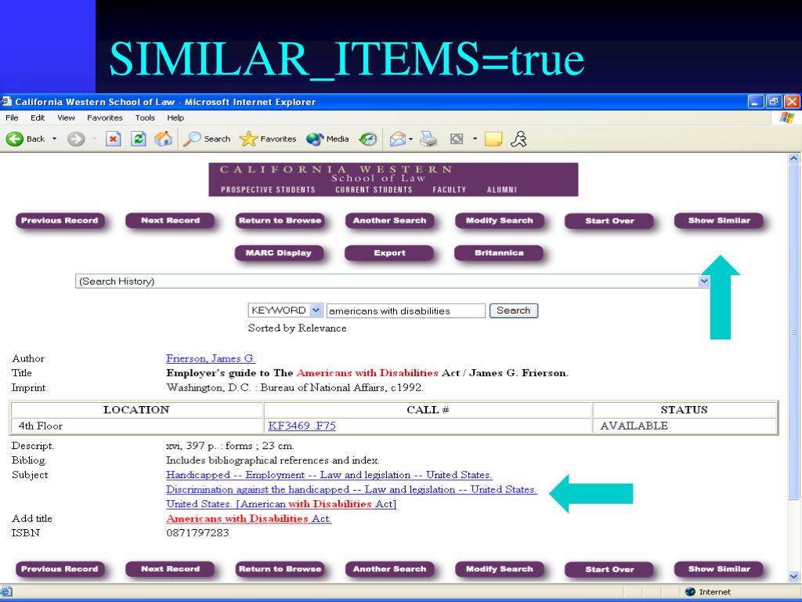Screen dimensions: 802x602
Task: Click CURRENT STUDENTS in the banner
Action: tap(374, 190)
